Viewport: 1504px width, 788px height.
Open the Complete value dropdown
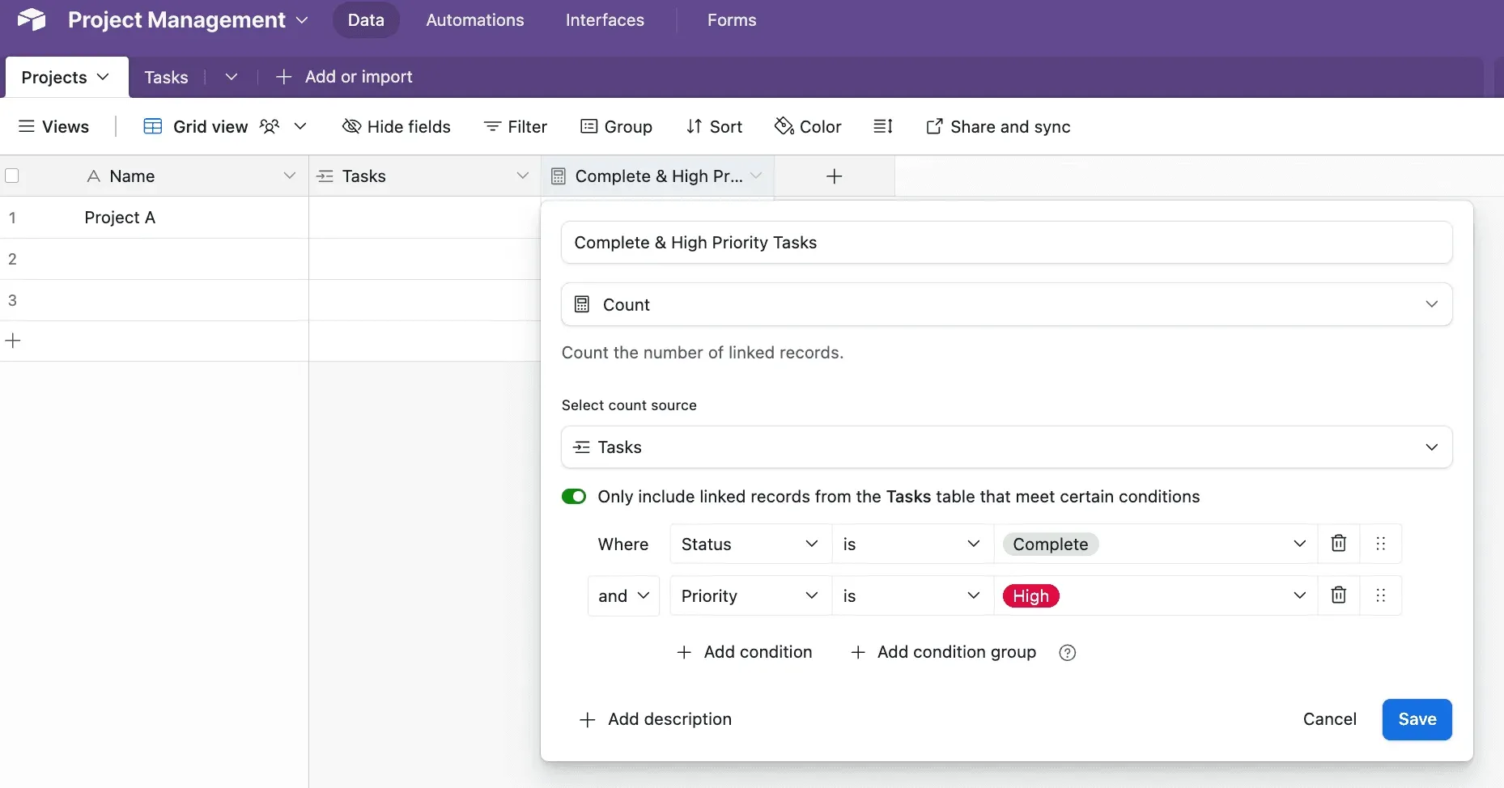[x=1156, y=544]
